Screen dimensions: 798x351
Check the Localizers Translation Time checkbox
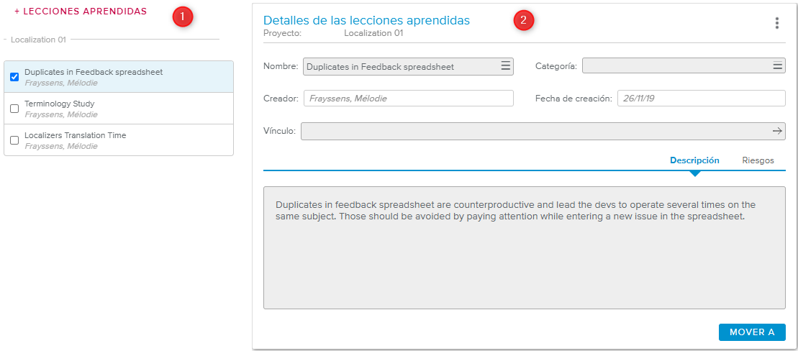(x=14, y=140)
